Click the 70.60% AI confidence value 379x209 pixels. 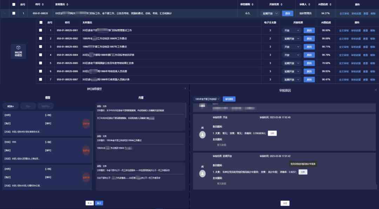(326, 63)
